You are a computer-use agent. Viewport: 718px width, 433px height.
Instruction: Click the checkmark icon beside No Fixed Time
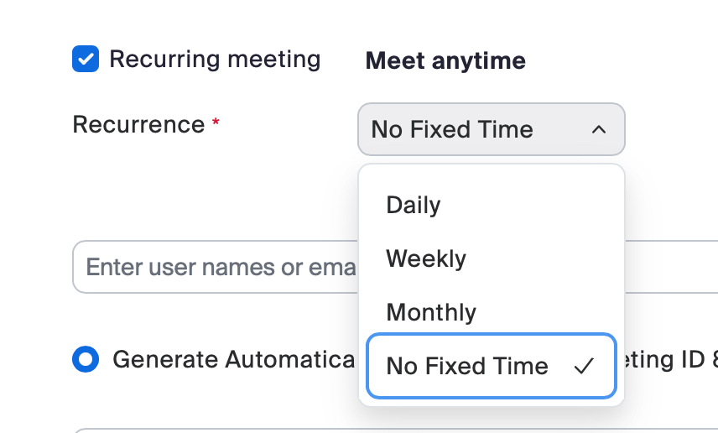pos(585,366)
